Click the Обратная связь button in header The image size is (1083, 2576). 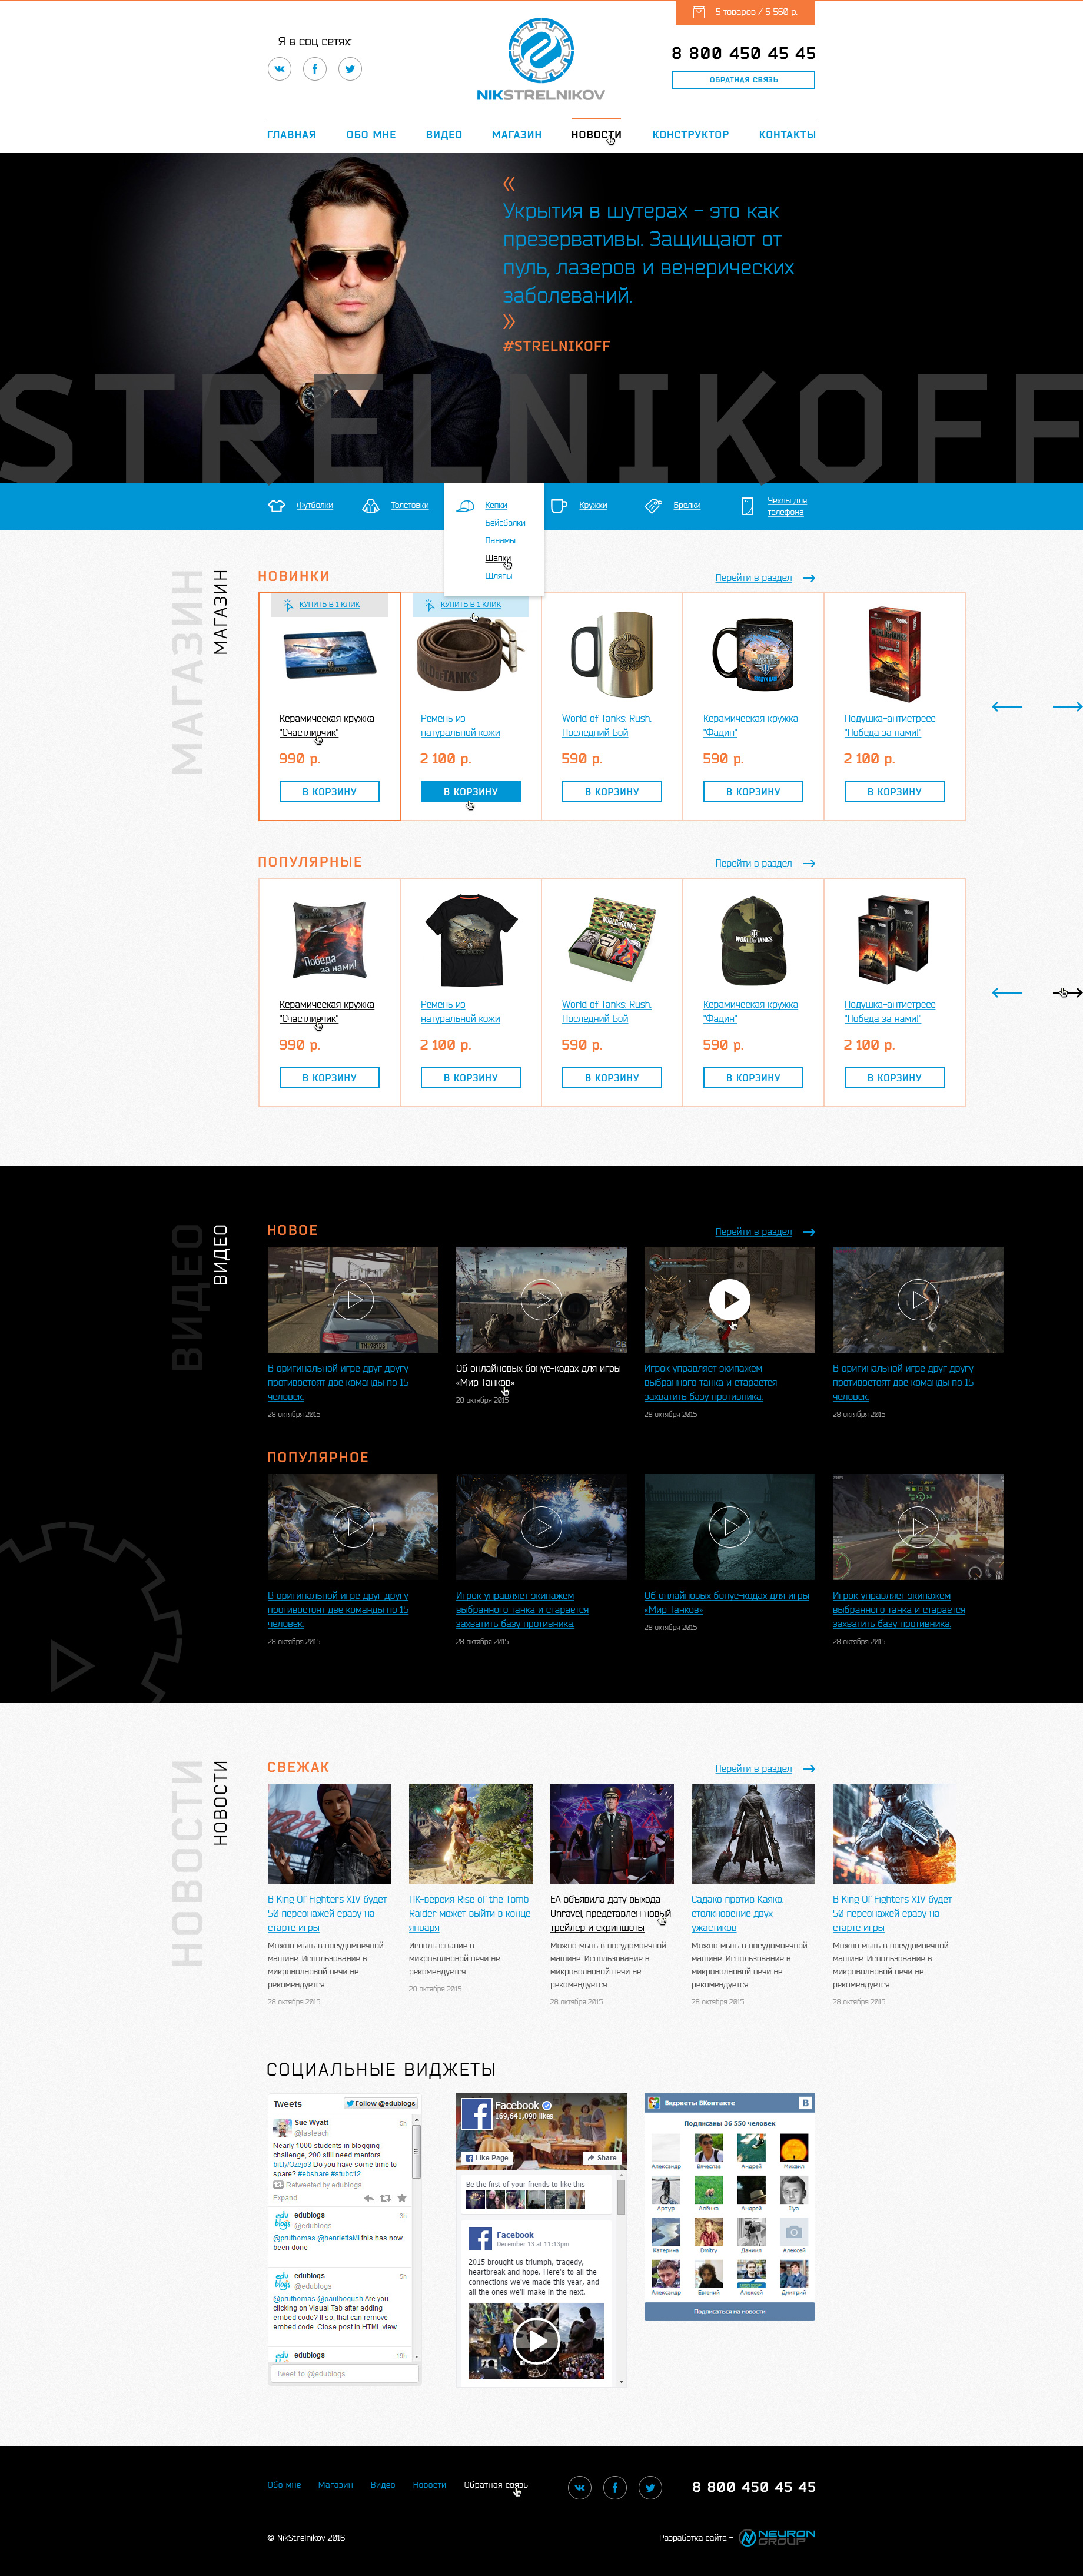click(743, 80)
